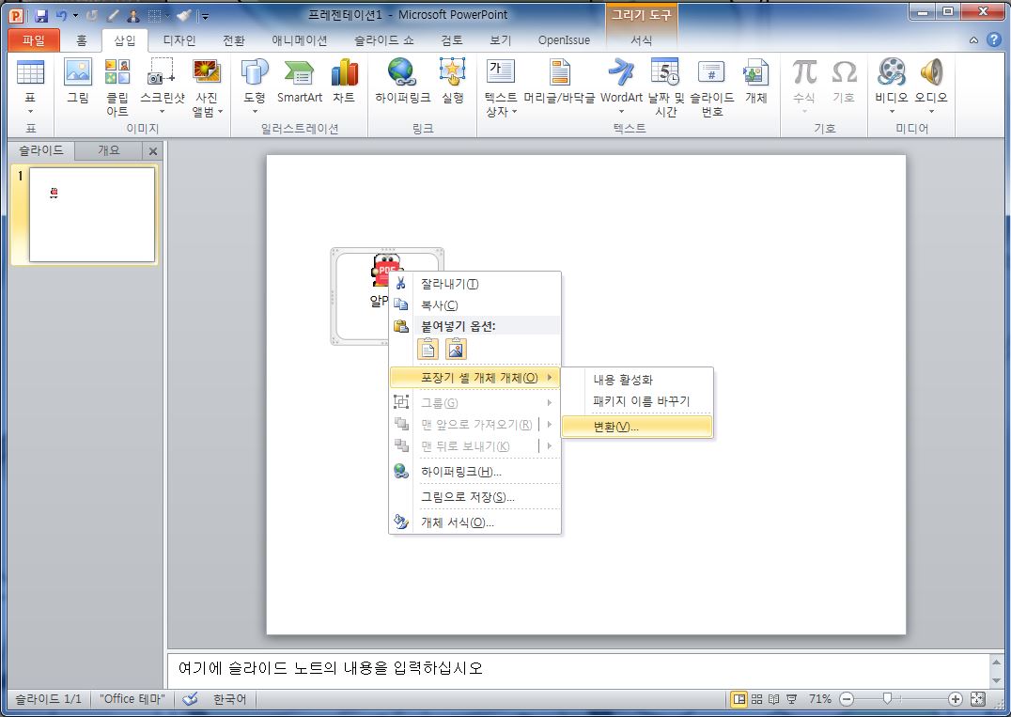Viewport: 1011px width, 717px height.
Task: Insert a 텍스트 상자 text box
Action: (x=501, y=87)
